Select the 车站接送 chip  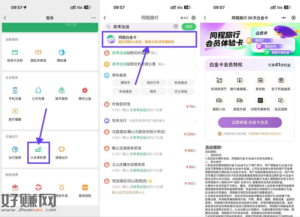(x=125, y=91)
